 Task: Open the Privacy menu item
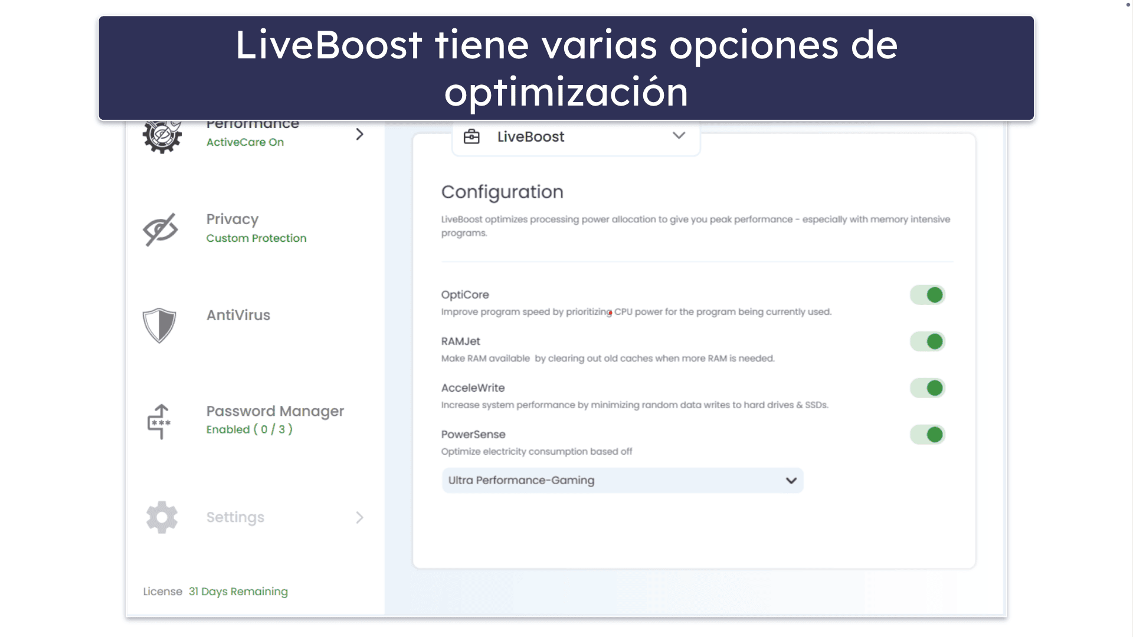pos(233,219)
